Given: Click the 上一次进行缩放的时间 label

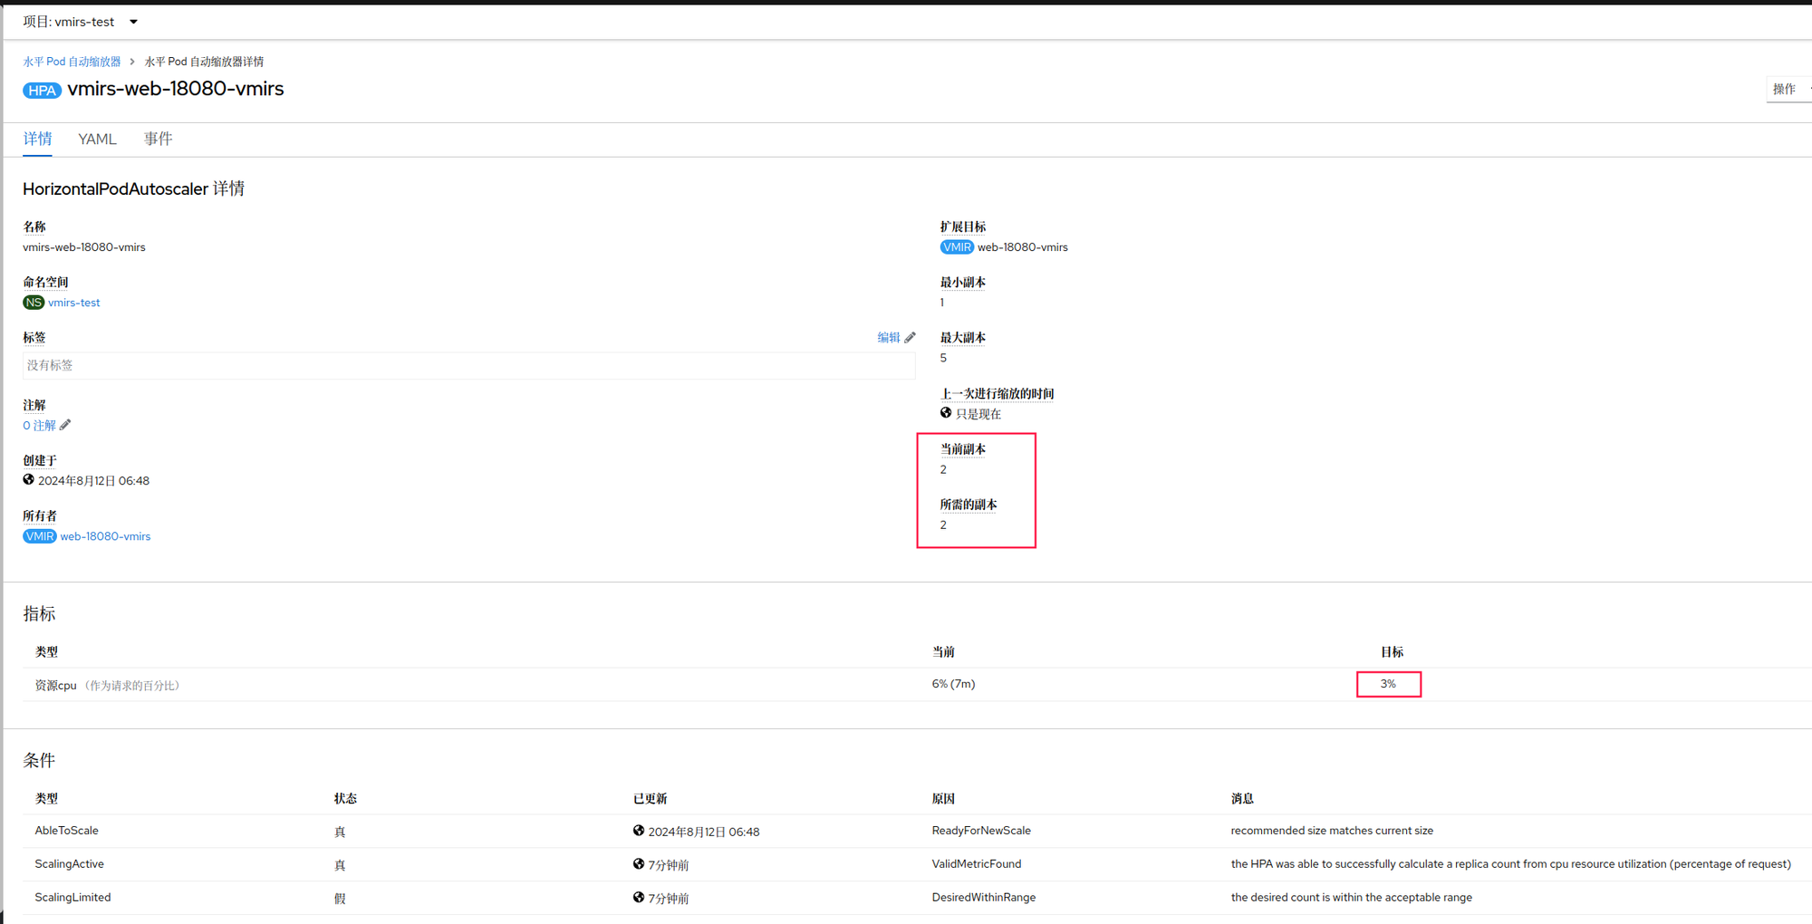Looking at the screenshot, I should (x=997, y=394).
